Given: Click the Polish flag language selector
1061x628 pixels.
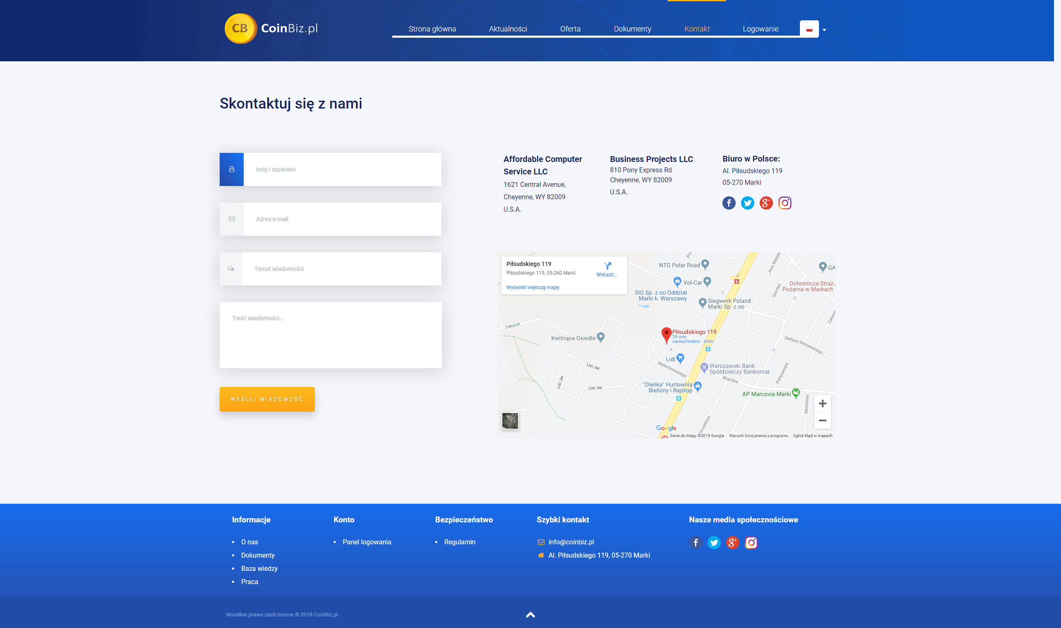Looking at the screenshot, I should point(809,29).
